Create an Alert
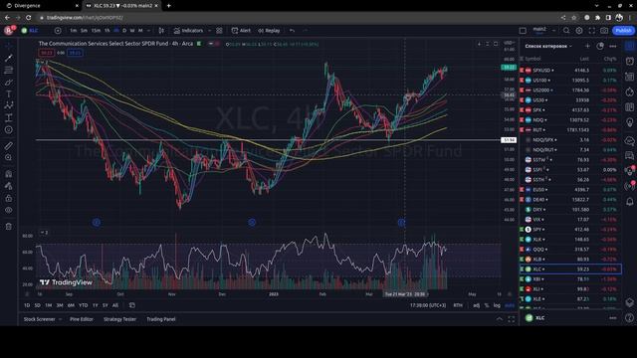Viewport: 637px width, 358px height. click(241, 31)
